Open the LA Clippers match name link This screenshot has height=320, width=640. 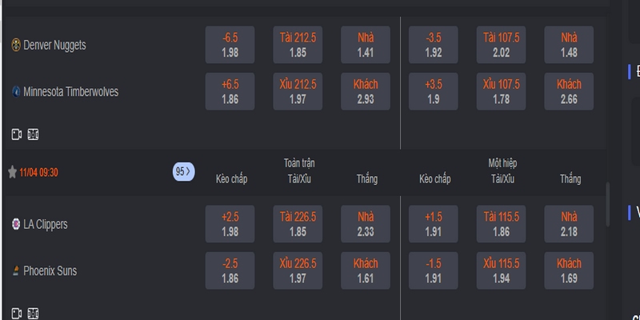click(x=46, y=224)
